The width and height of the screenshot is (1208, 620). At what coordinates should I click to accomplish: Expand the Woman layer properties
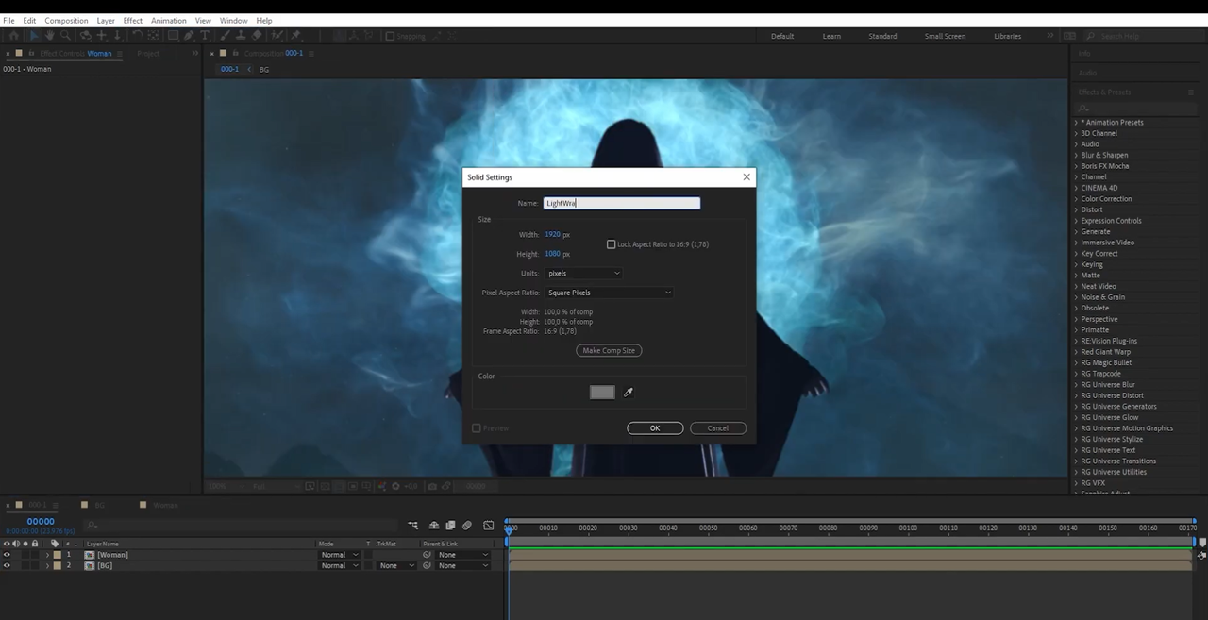[x=47, y=554]
